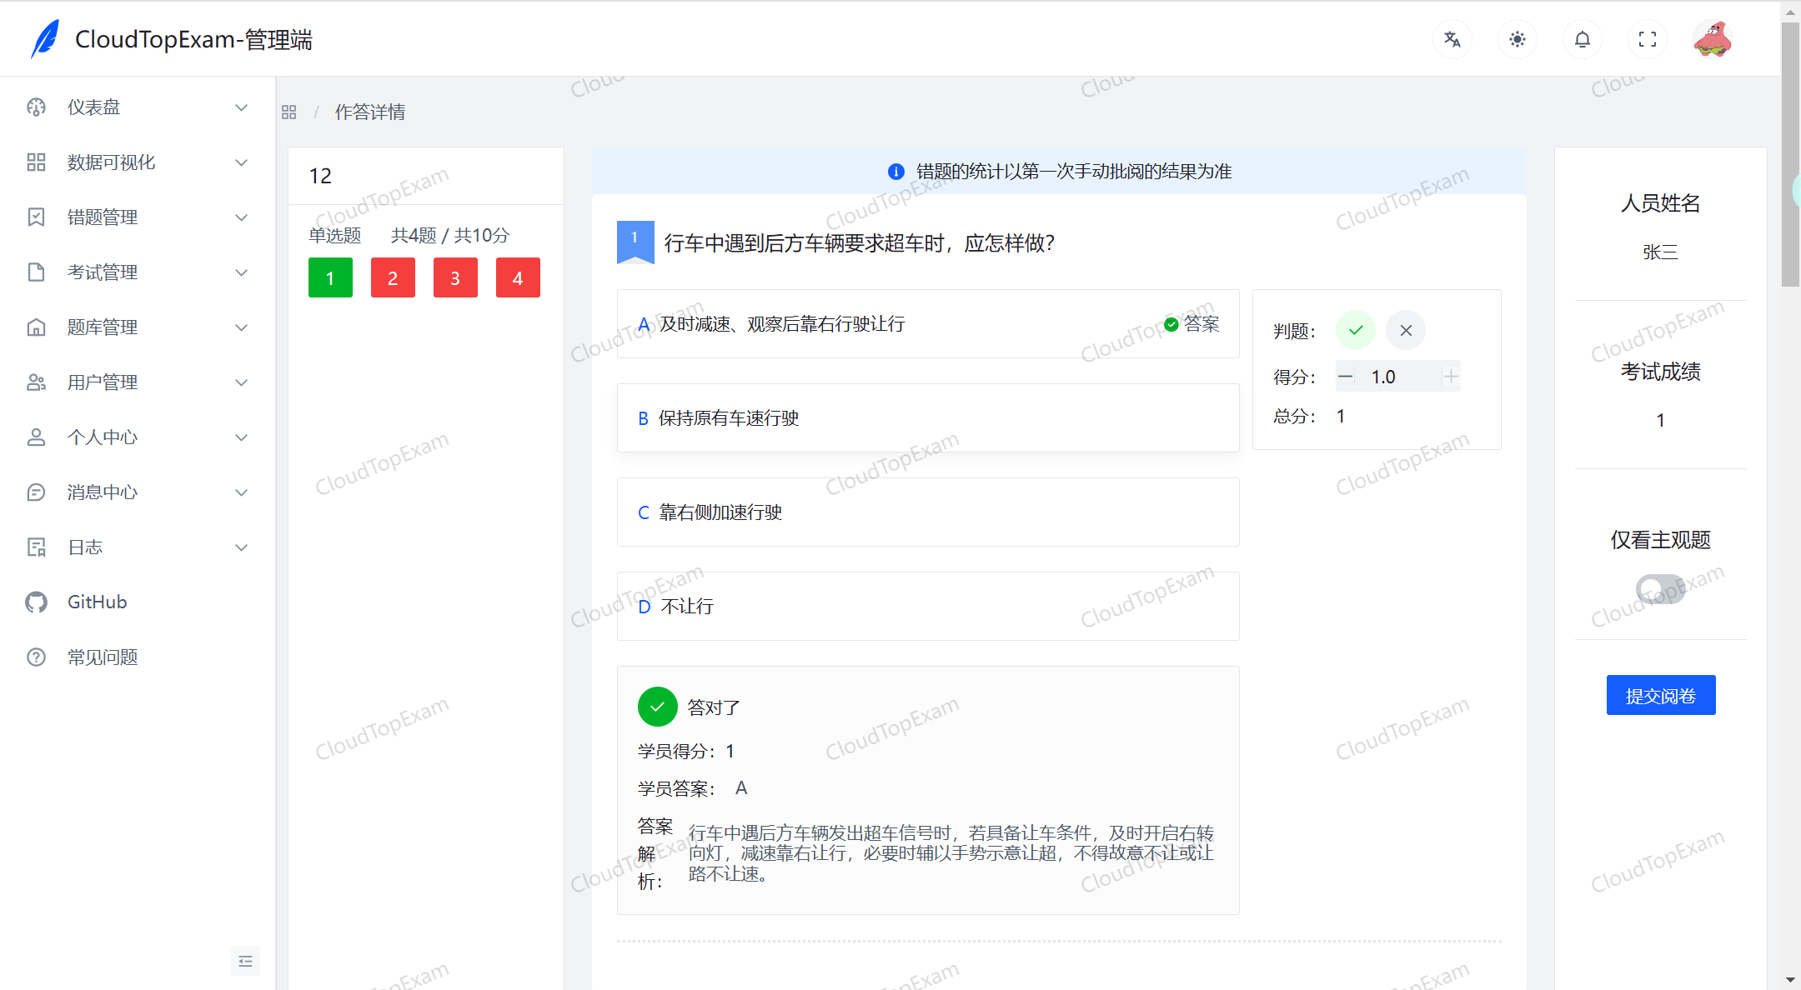Viewport: 1801px width, 990px height.
Task: Open the notification bell
Action: [x=1582, y=38]
